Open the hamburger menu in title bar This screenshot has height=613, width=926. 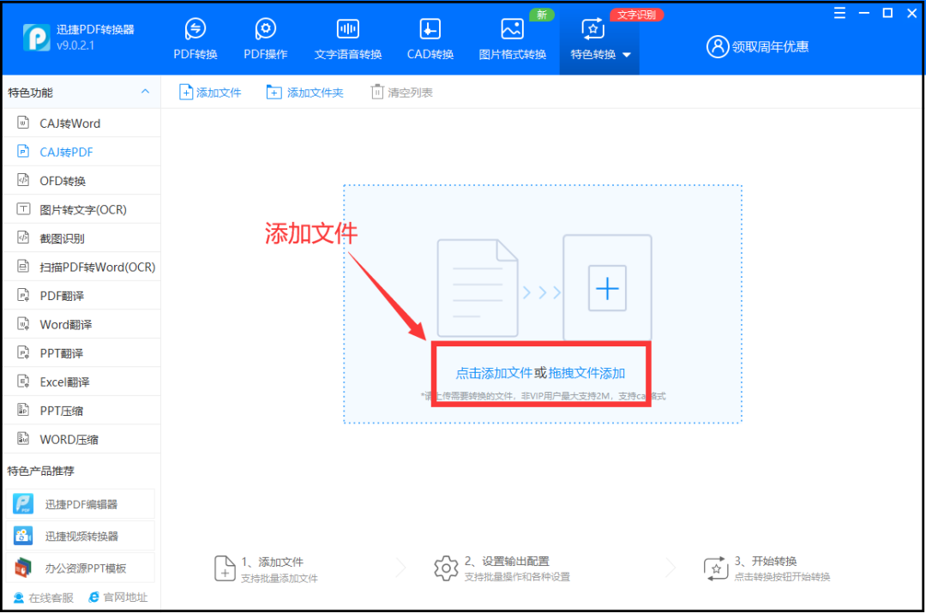coord(839,13)
